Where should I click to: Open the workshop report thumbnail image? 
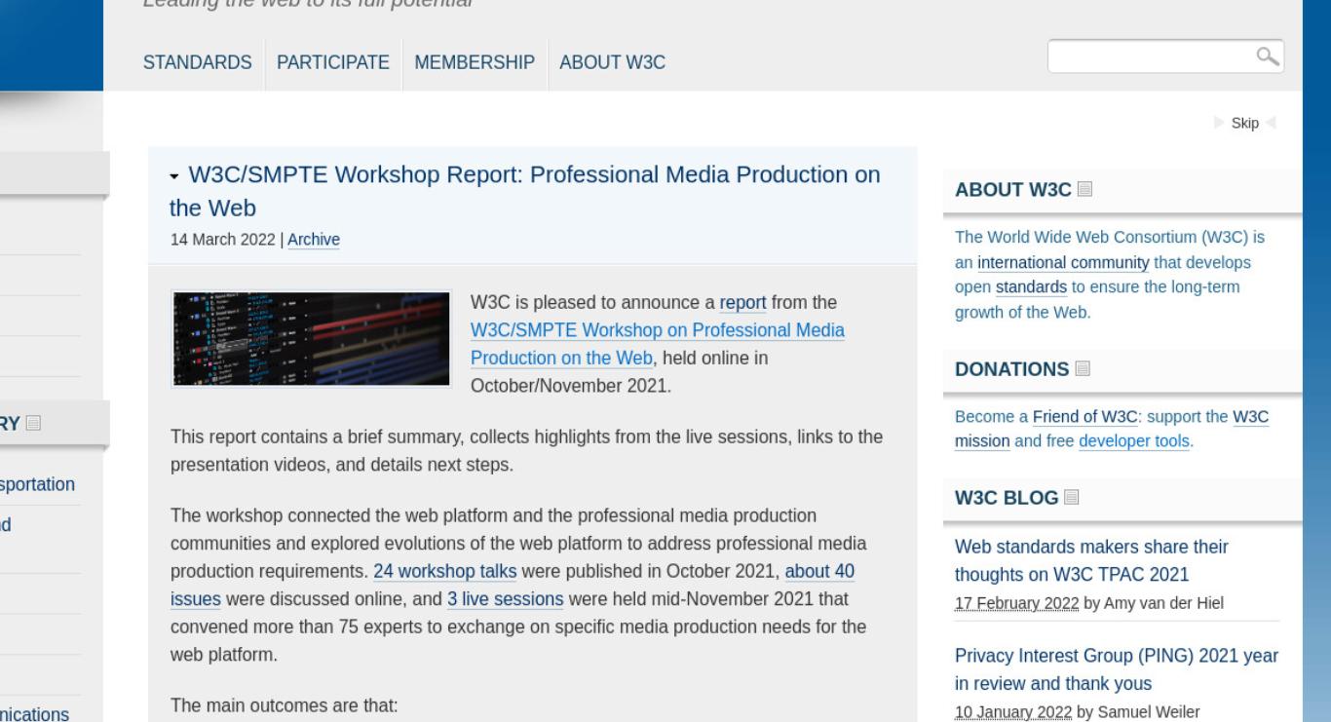coord(311,338)
